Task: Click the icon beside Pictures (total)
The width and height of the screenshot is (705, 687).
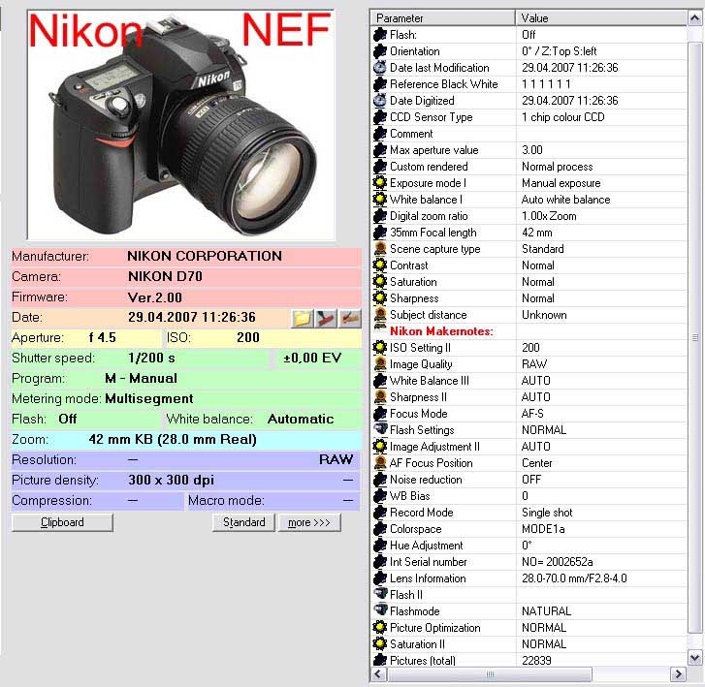Action: [380, 661]
